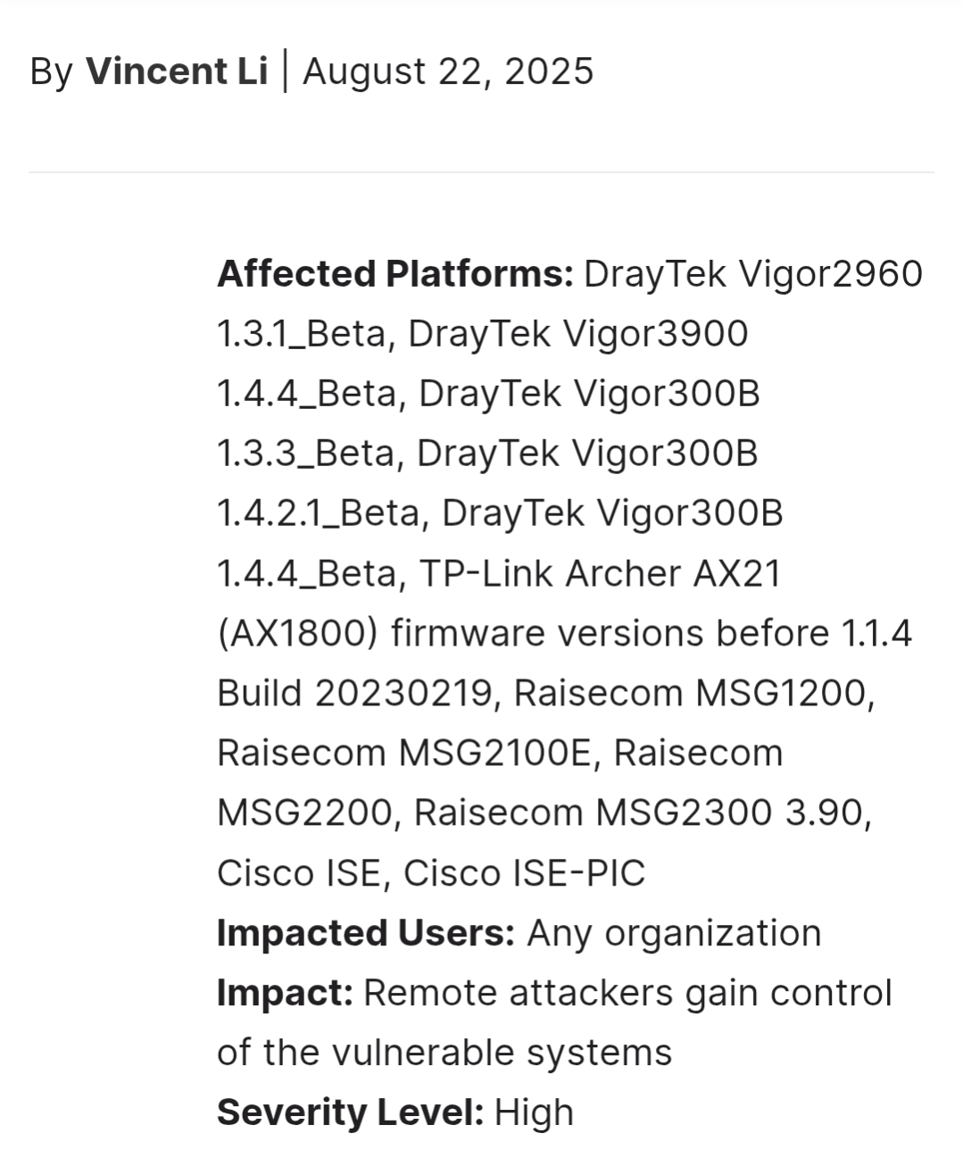Click the version text "1.4.2.1_Beta"
Image resolution: width=963 pixels, height=1158 pixels.
click(x=320, y=514)
